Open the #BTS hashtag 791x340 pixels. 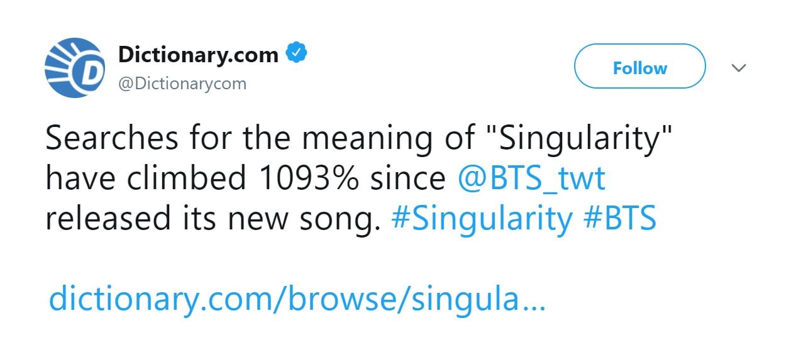pos(619,219)
